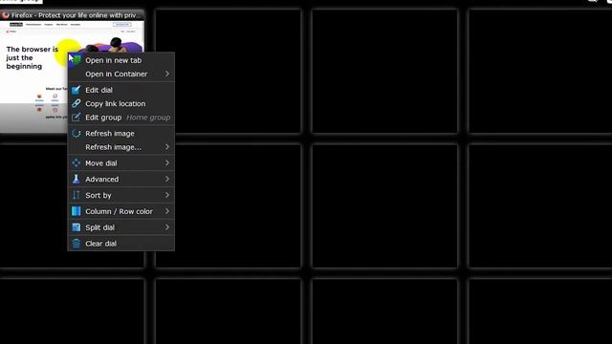Viewport: 612px width, 344px height.
Task: Choose Advanced menu entry
Action: [121, 179]
